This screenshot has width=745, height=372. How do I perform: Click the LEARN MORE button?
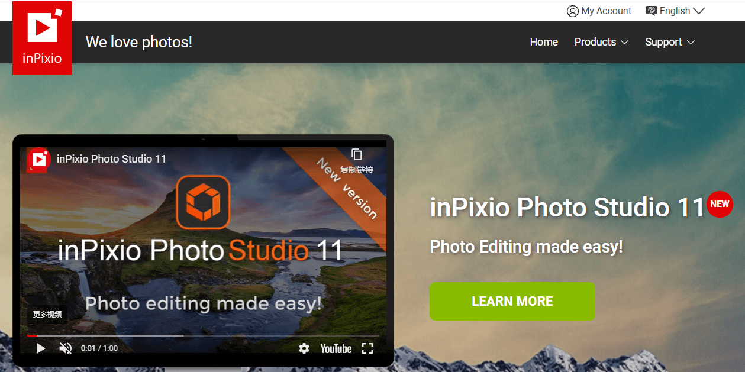point(512,302)
